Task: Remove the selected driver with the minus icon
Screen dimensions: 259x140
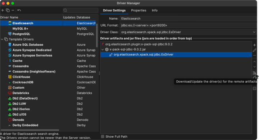Action: pos(13,10)
